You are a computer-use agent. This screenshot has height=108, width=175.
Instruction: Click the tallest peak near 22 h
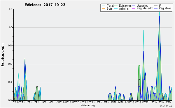159,16
